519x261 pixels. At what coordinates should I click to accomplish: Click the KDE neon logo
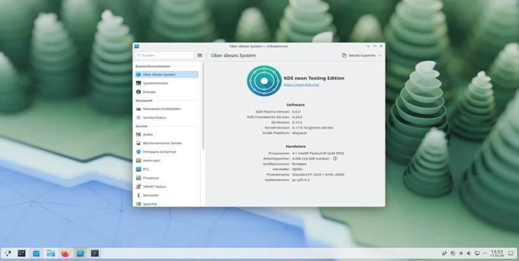coord(264,81)
